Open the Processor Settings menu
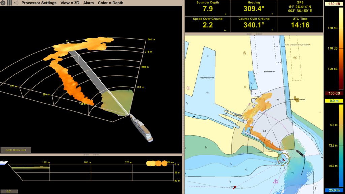Screen dimensions: 345x194 click(39, 3)
